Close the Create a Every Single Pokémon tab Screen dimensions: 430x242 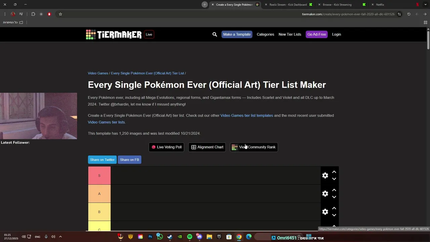[213, 5]
